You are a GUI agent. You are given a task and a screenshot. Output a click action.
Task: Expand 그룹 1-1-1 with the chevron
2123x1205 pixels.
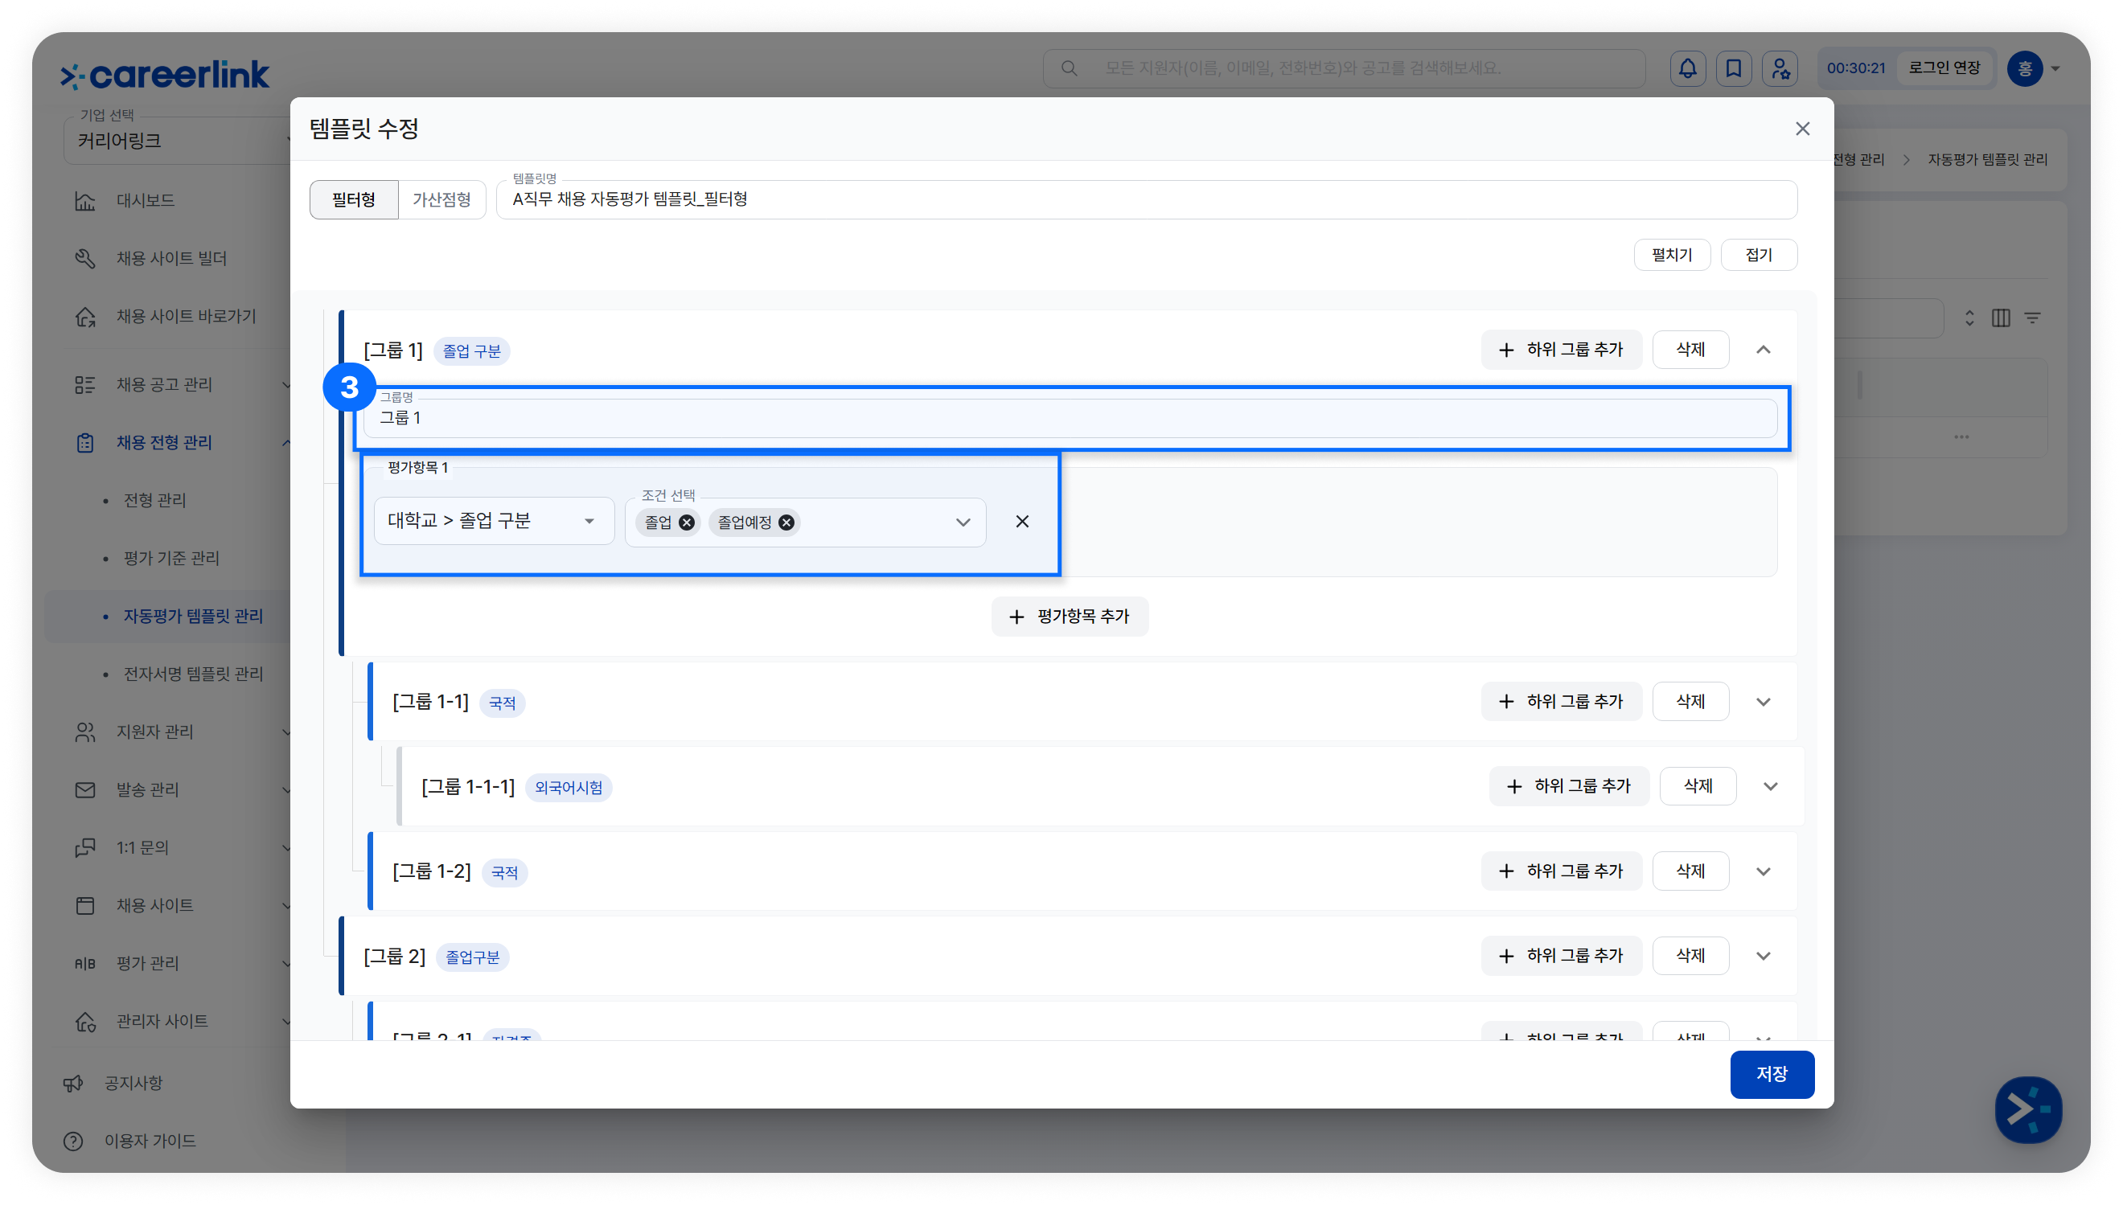click(1771, 786)
